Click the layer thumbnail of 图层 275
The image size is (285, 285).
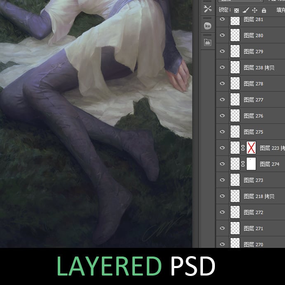click(235, 132)
